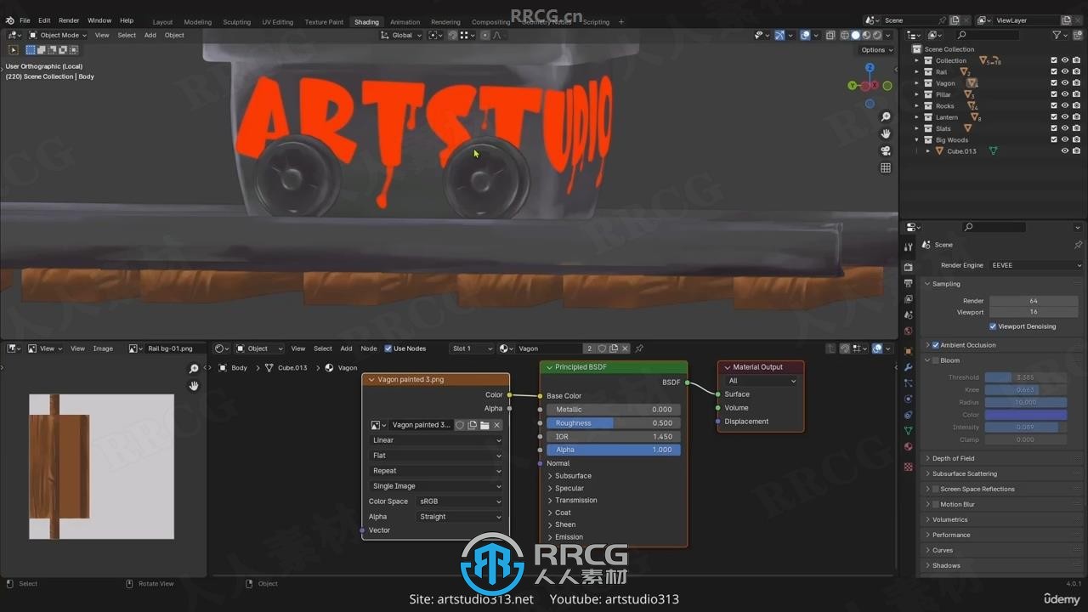Open the Render properties tab
This screenshot has width=1088, height=612.
909,268
